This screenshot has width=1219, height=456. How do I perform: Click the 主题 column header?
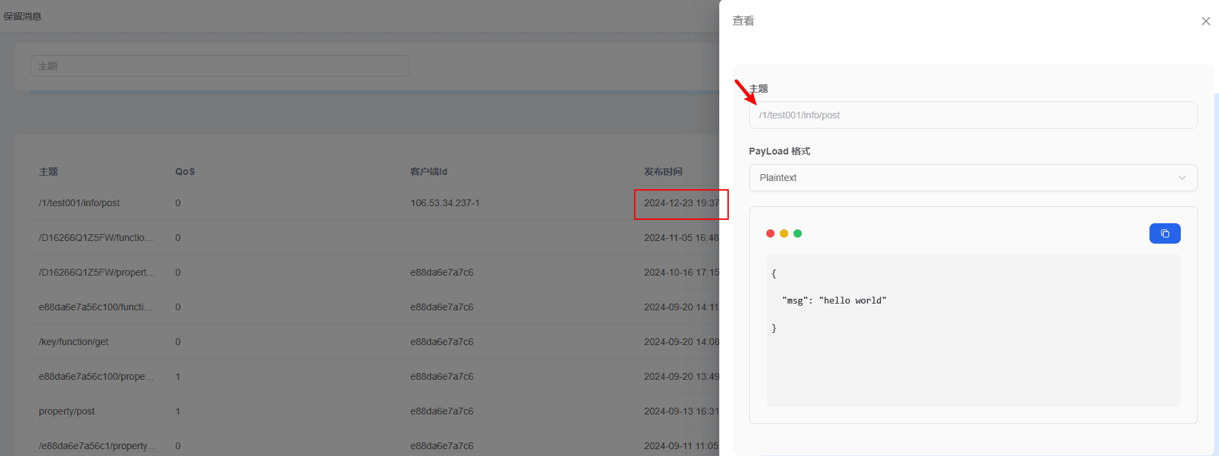point(48,172)
